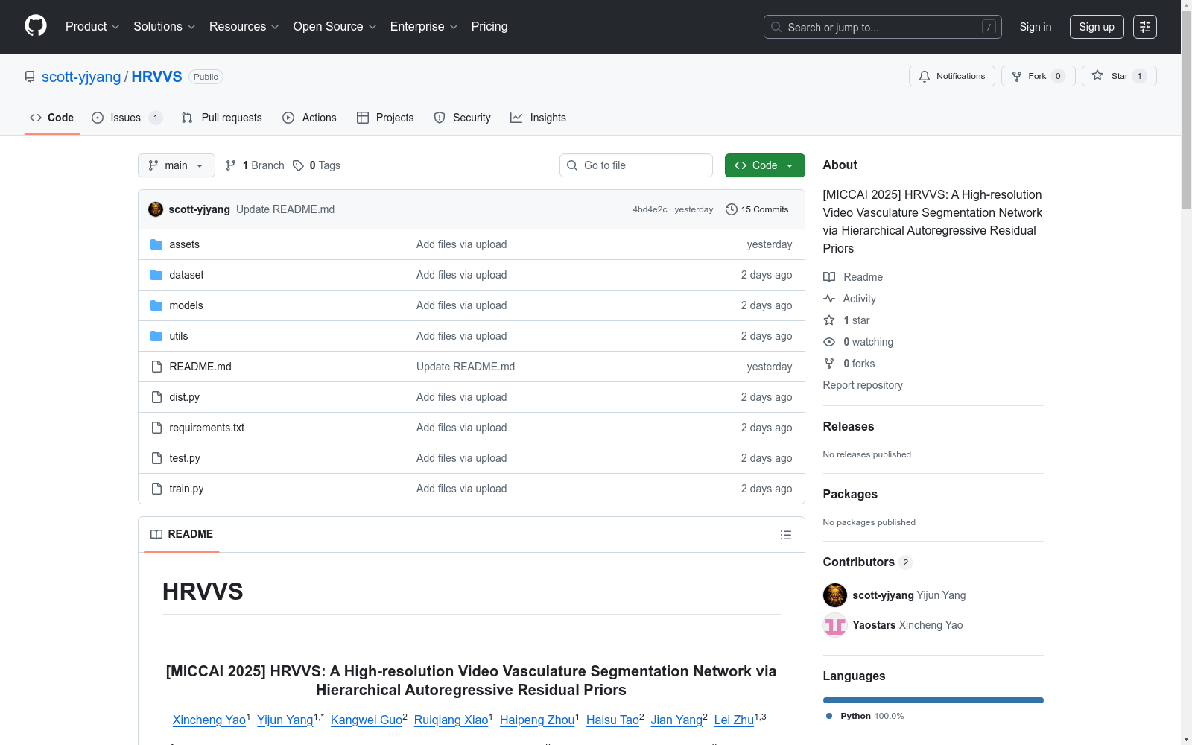Open the main branch selector dropdown
Screen dimensions: 1192x745
[177, 165]
